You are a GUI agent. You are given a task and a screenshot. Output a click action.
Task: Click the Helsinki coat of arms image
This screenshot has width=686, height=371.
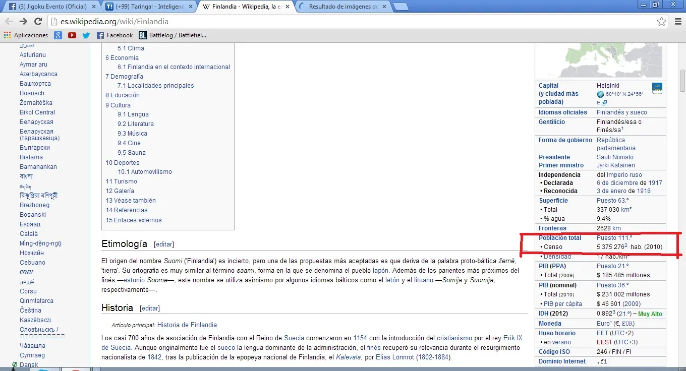pyautogui.click(x=657, y=88)
